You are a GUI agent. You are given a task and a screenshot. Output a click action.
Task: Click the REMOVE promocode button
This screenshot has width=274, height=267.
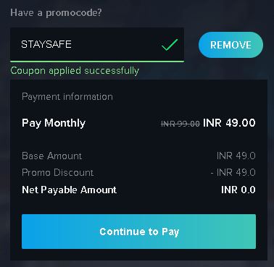(231, 45)
